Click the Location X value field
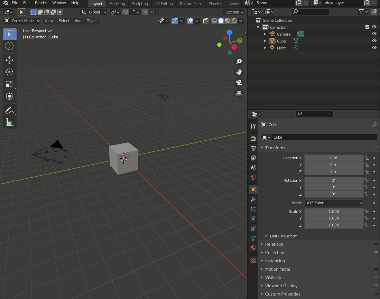The width and height of the screenshot is (380, 299). [334, 158]
